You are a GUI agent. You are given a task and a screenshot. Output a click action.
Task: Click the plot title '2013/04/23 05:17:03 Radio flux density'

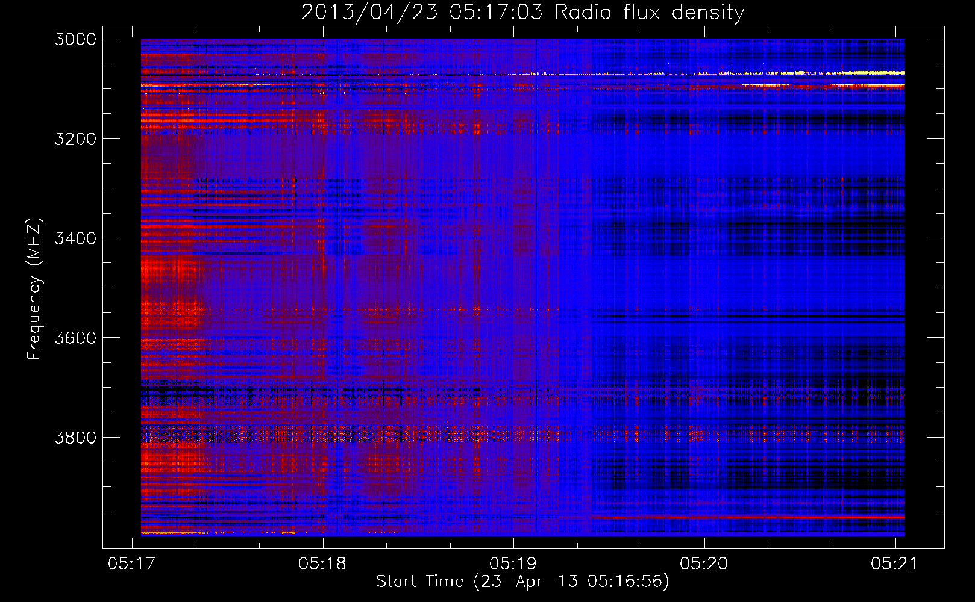point(522,12)
